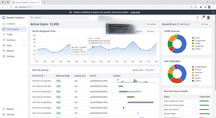The height and width of the screenshot is (118, 216).
Task: Open the Traffic trend icon
Action: pyautogui.click(x=4, y=34)
